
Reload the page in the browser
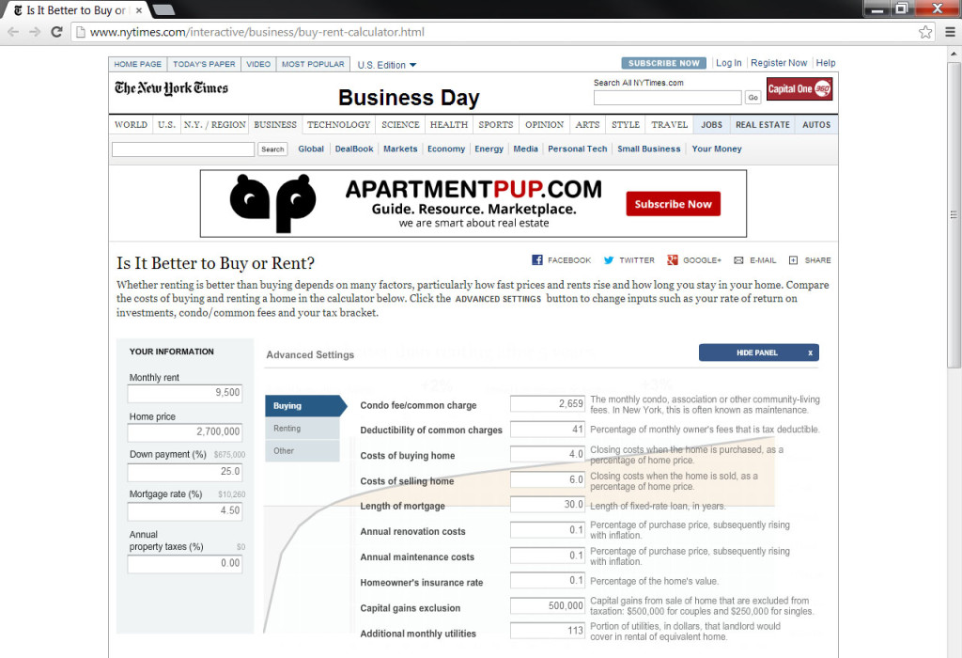(57, 30)
